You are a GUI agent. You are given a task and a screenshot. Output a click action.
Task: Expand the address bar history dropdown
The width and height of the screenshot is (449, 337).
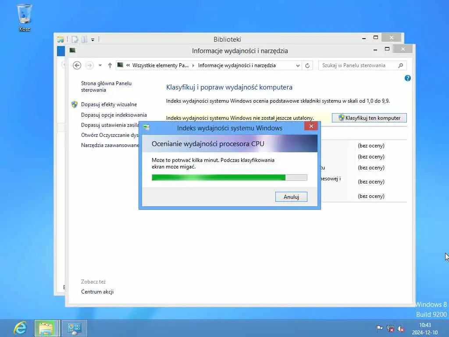click(298, 65)
